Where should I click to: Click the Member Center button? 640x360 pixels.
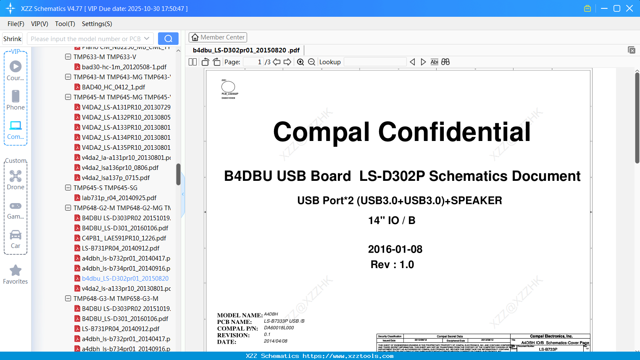(218, 37)
